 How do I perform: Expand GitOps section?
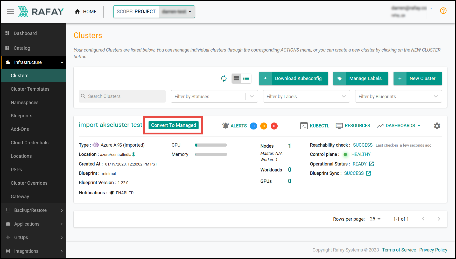pyautogui.click(x=33, y=238)
